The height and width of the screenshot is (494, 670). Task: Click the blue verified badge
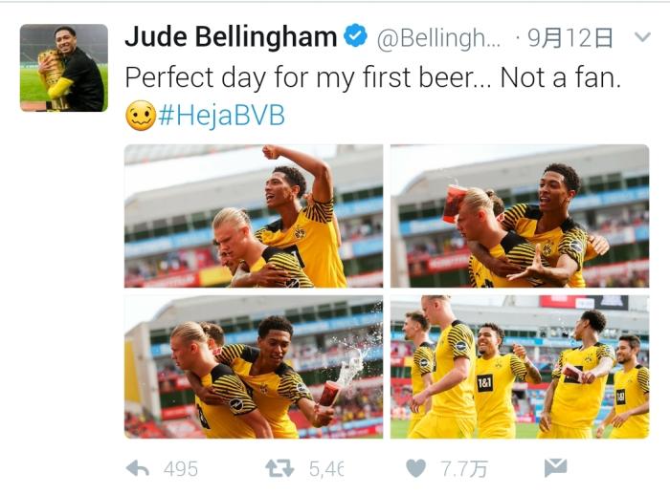pyautogui.click(x=356, y=36)
